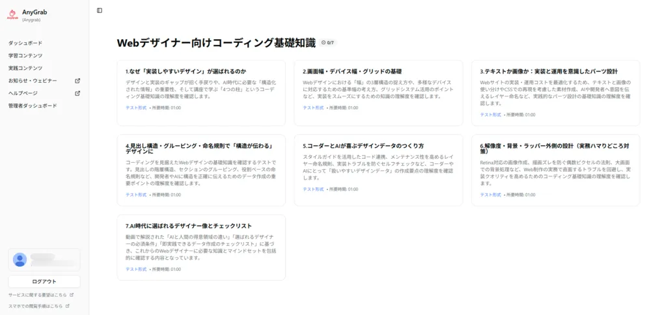Open スマホでの閲覧手順はこちら link

[36, 306]
